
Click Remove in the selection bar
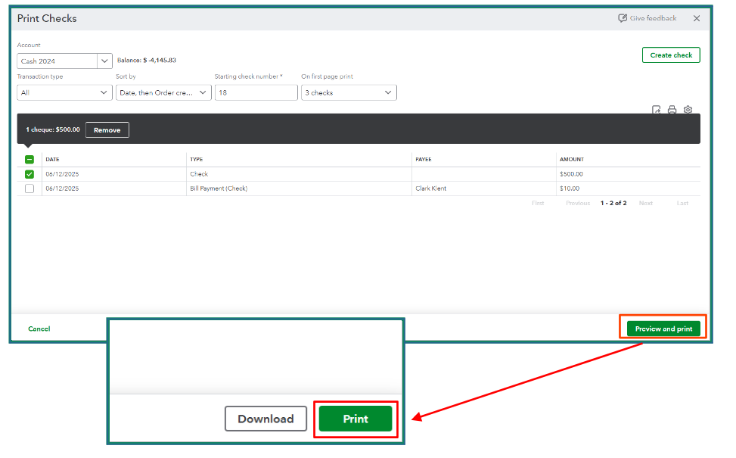pyautogui.click(x=107, y=130)
